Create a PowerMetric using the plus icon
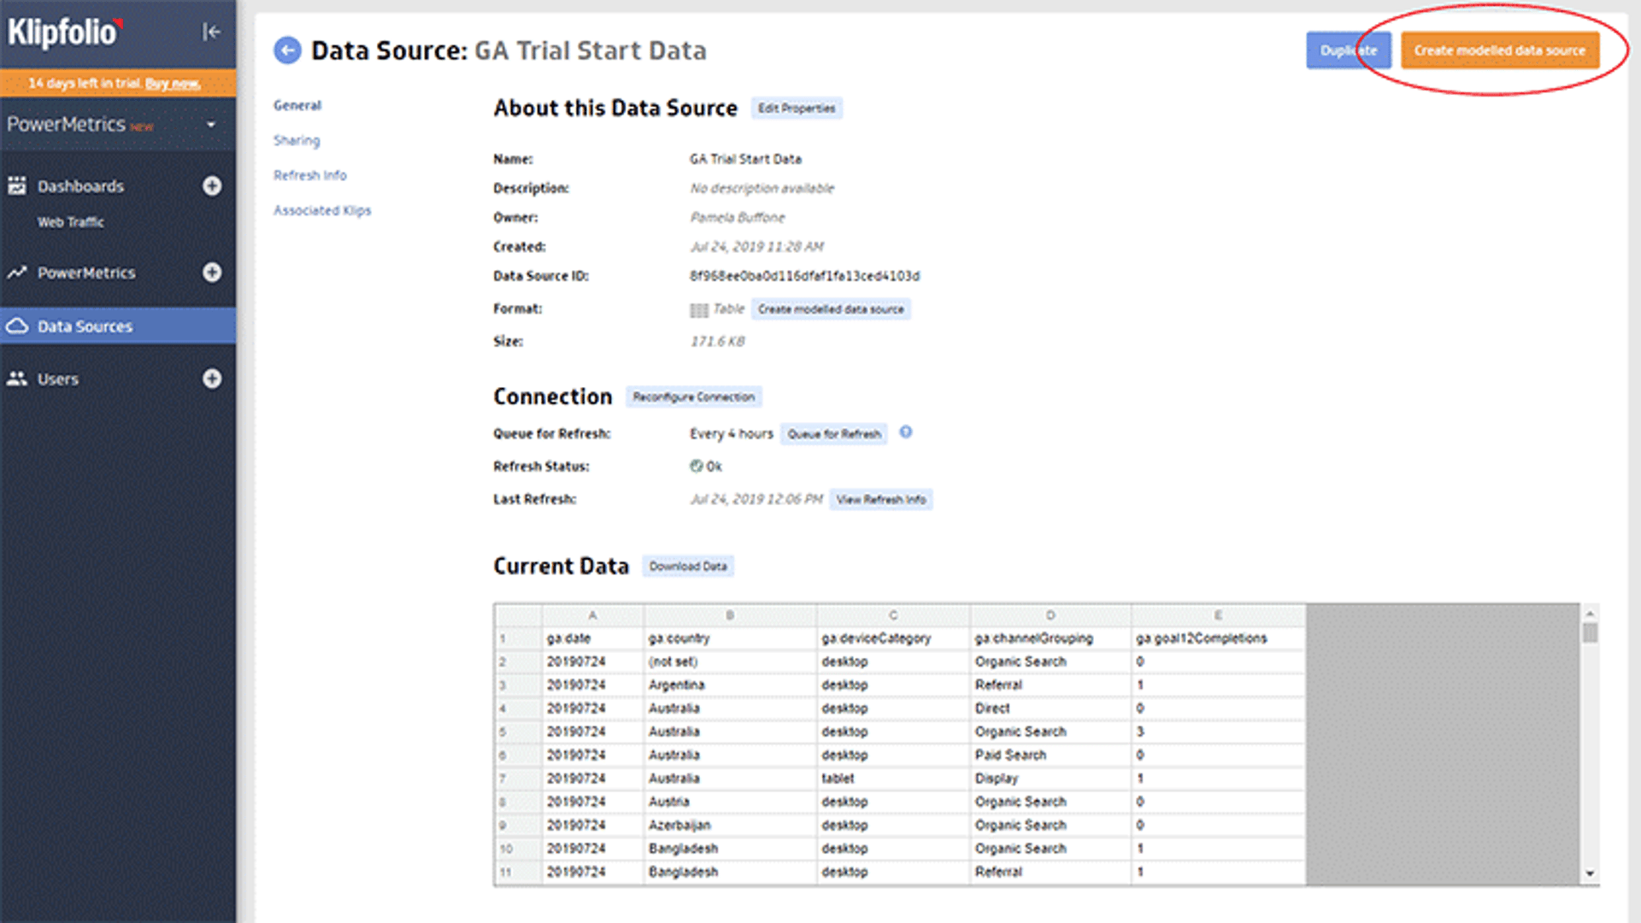The height and width of the screenshot is (923, 1641). tap(211, 273)
